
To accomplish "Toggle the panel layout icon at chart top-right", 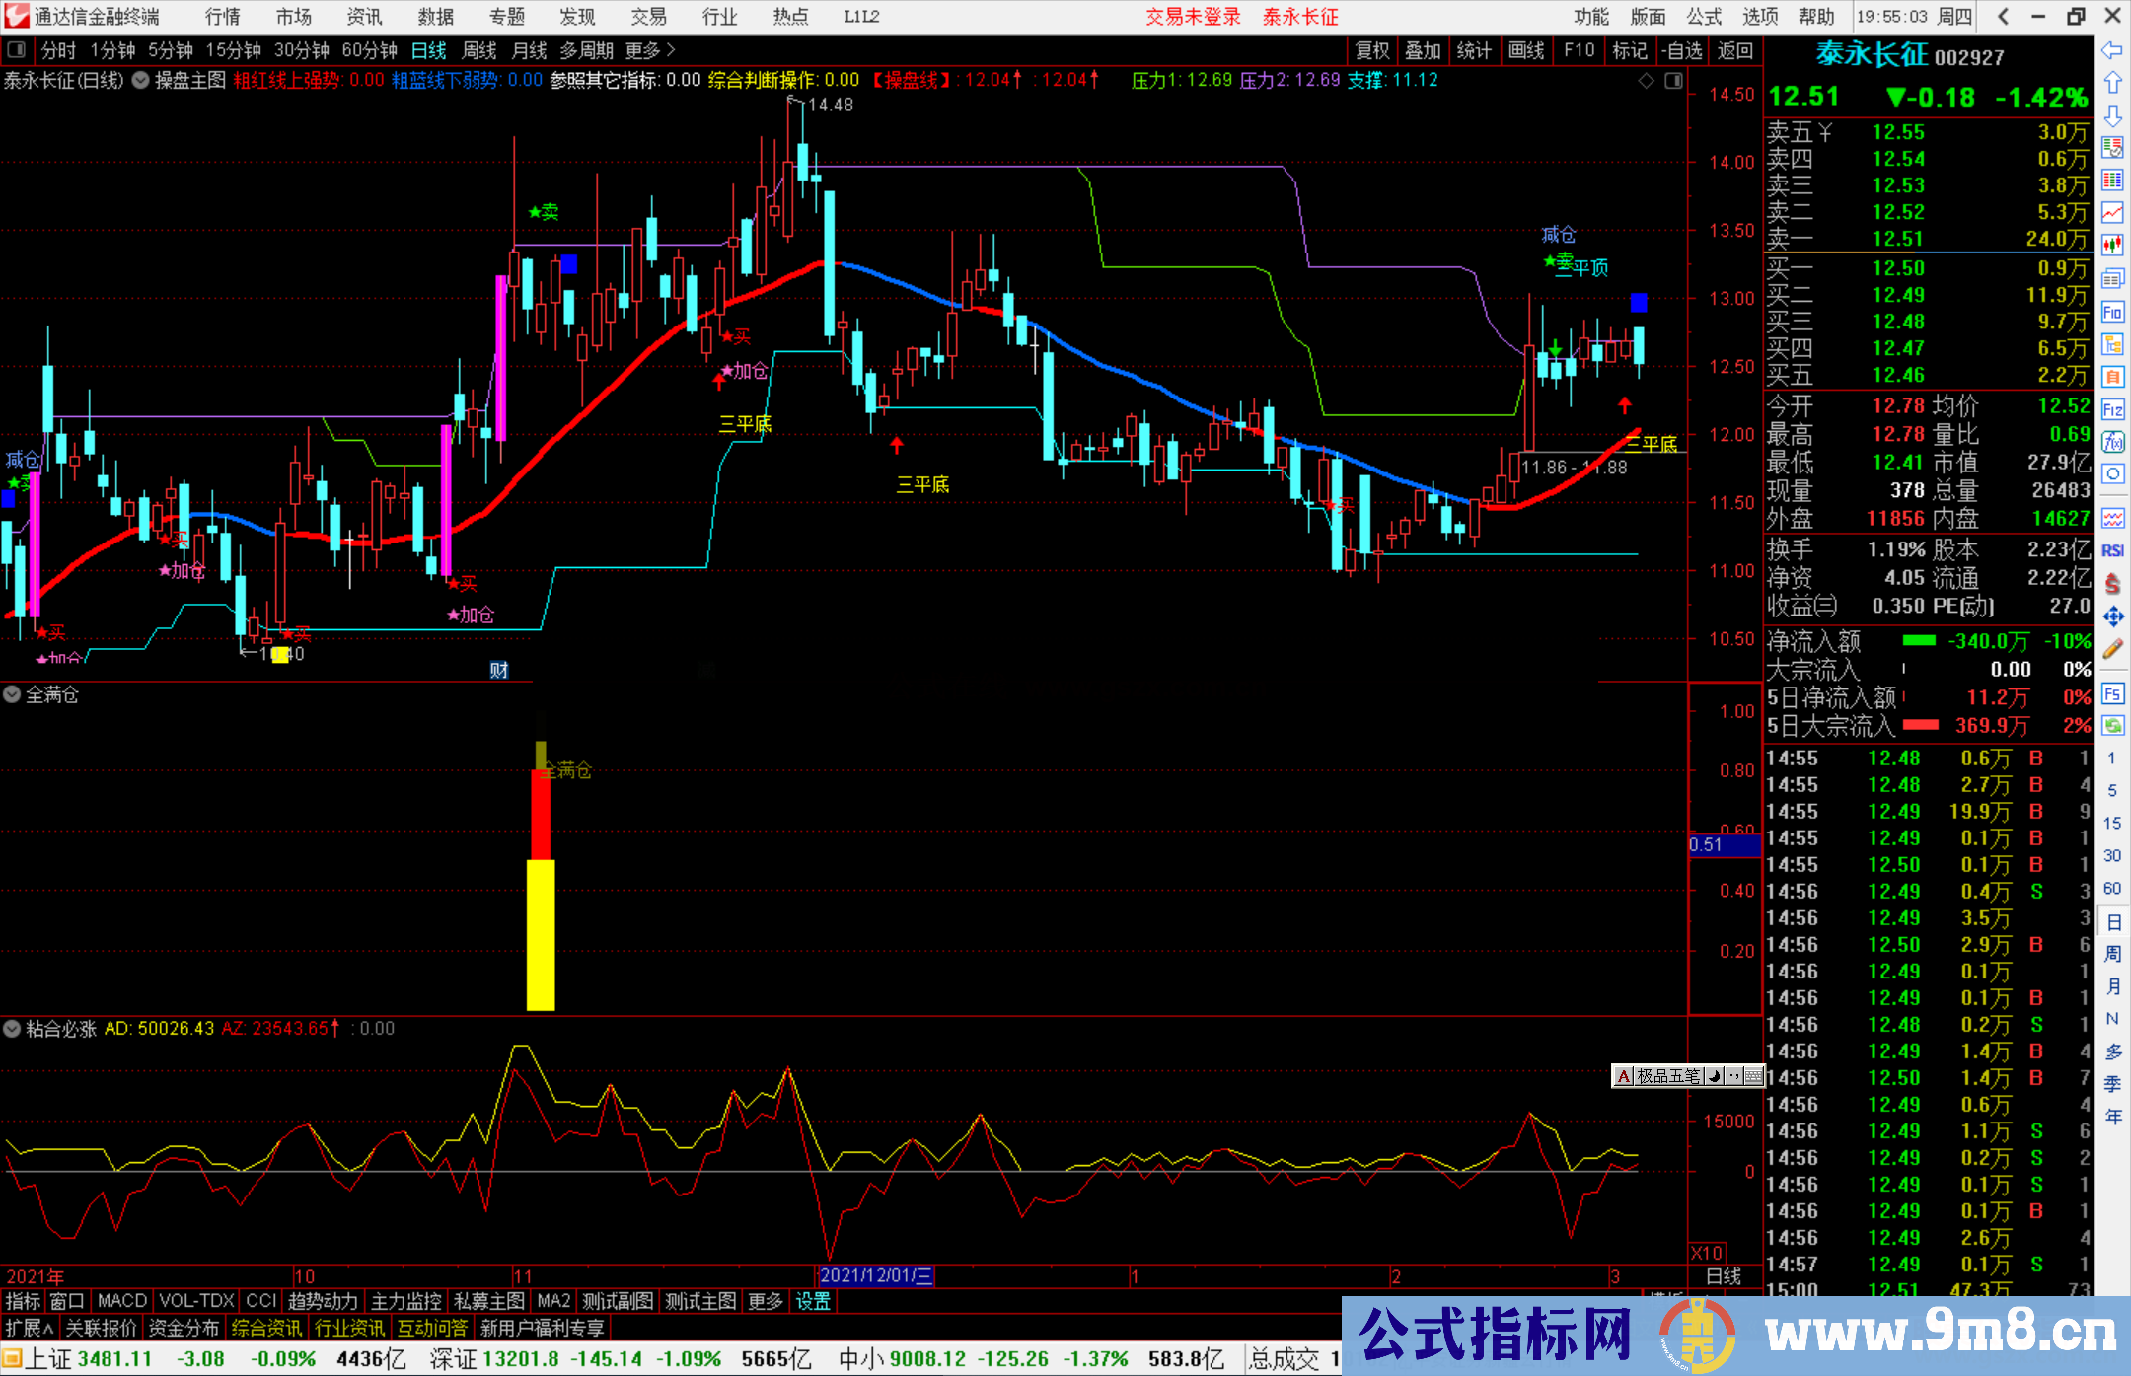I will 1673,81.
